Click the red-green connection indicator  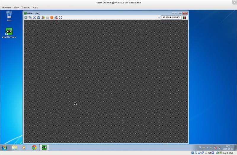coord(184,17)
